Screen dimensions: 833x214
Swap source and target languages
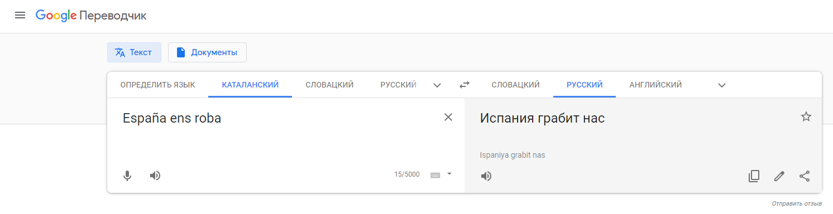(465, 85)
